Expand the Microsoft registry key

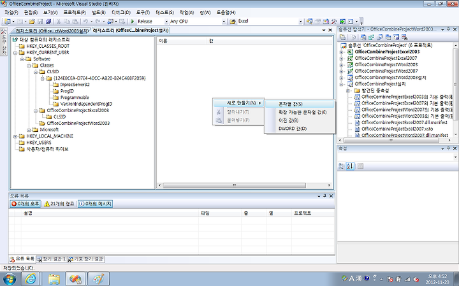[x=29, y=130]
